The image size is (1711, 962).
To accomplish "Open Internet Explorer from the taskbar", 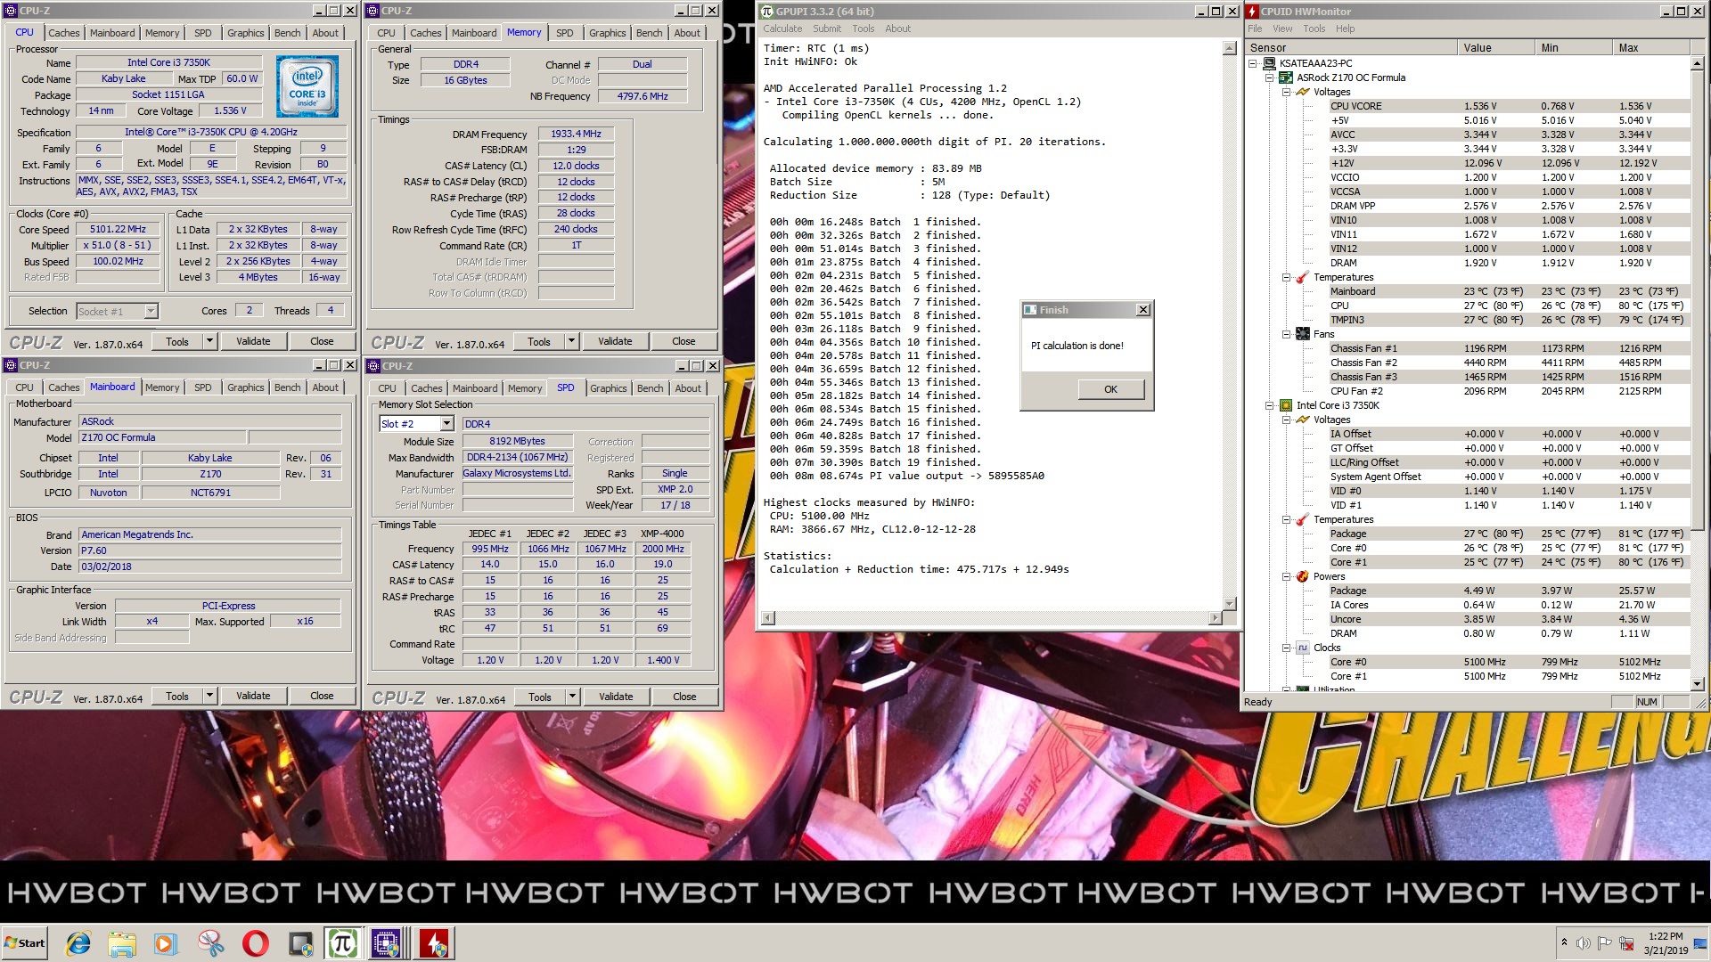I will tap(78, 943).
